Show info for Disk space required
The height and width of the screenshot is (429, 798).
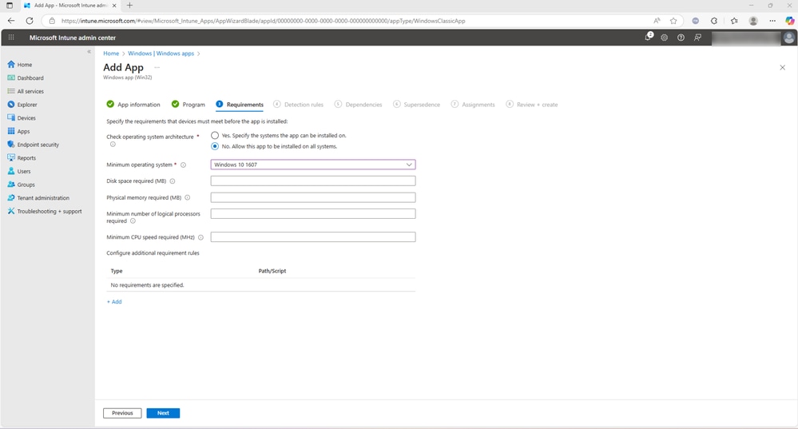(173, 181)
